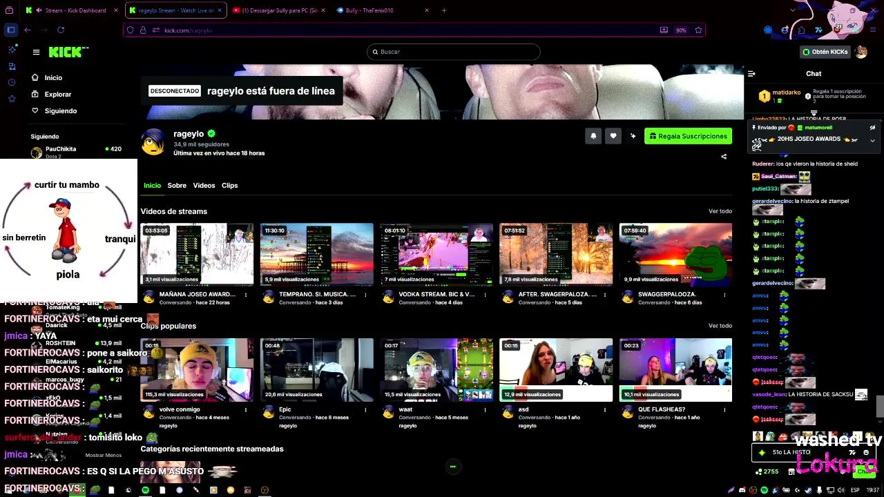Bookmark this page with the star

pyautogui.click(x=698, y=30)
